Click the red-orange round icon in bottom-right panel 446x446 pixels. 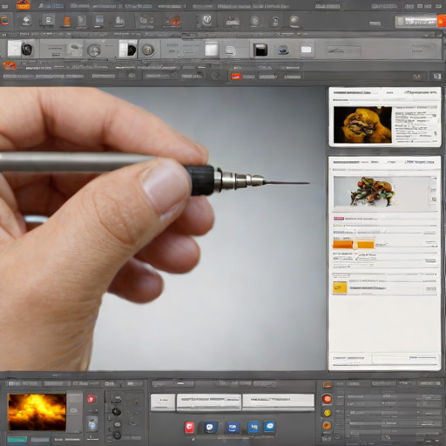(328, 399)
